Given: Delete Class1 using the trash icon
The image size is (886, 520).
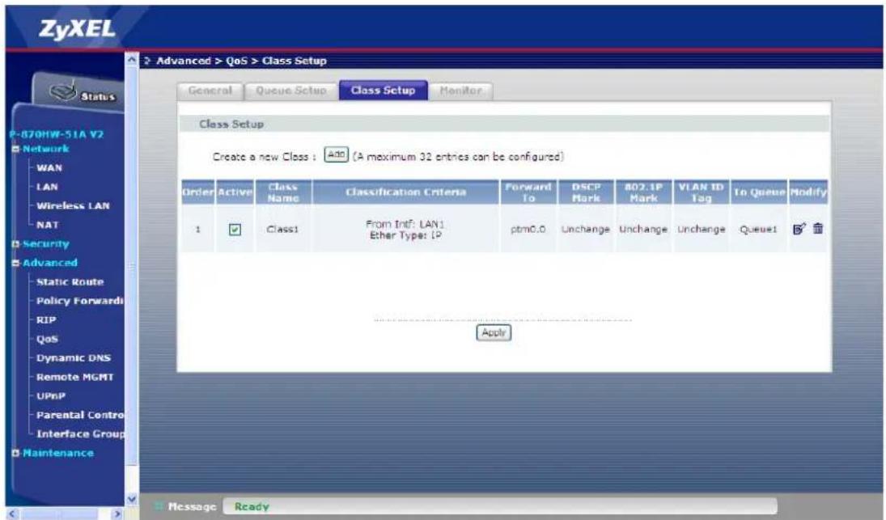Looking at the screenshot, I should (818, 229).
